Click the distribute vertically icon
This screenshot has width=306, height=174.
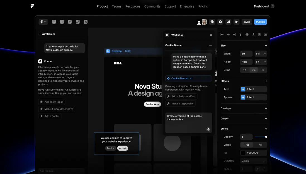[x=266, y=34]
